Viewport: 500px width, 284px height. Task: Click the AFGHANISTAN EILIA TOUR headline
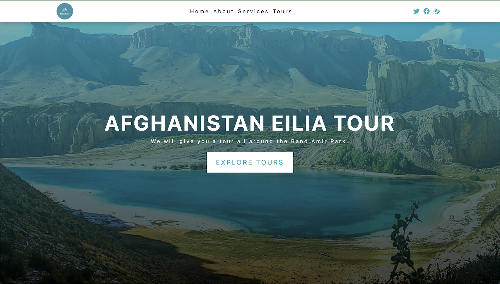[250, 123]
